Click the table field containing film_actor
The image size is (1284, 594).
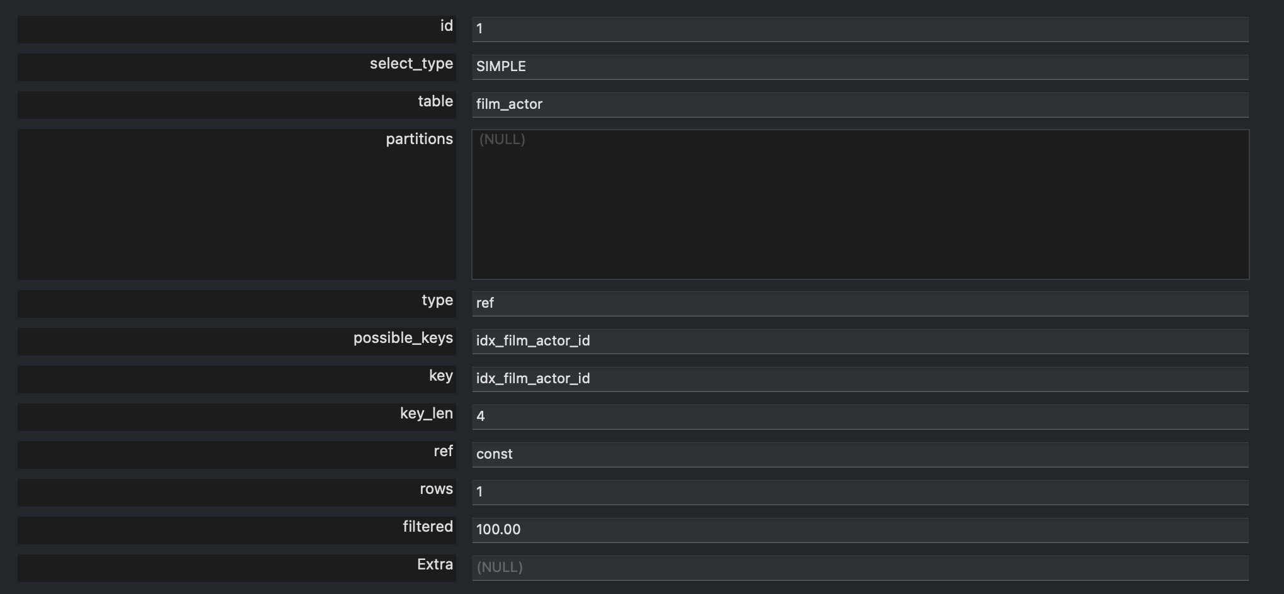pos(860,104)
